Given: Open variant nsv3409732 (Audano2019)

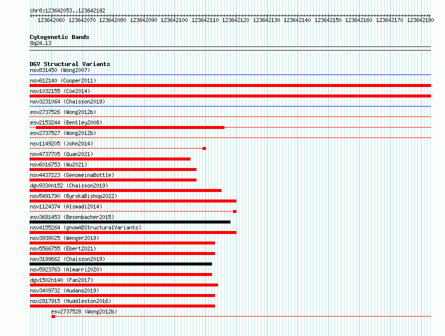Looking at the screenshot, I should coord(64,290).
